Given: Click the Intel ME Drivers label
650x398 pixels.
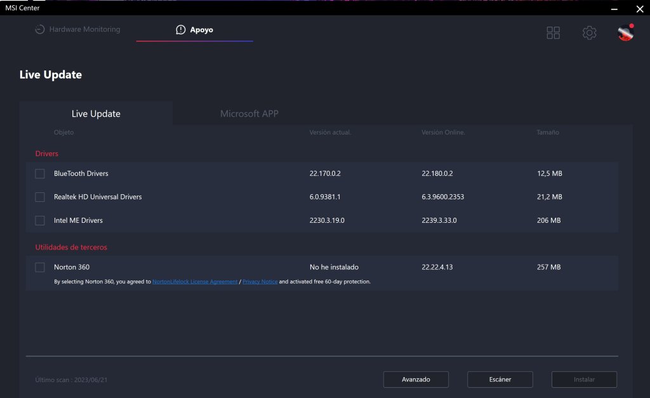Looking at the screenshot, I should 78,220.
